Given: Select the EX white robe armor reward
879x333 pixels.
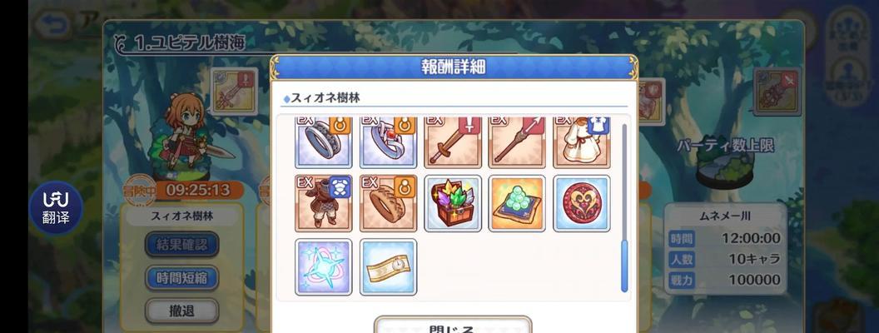Looking at the screenshot, I should tap(581, 143).
